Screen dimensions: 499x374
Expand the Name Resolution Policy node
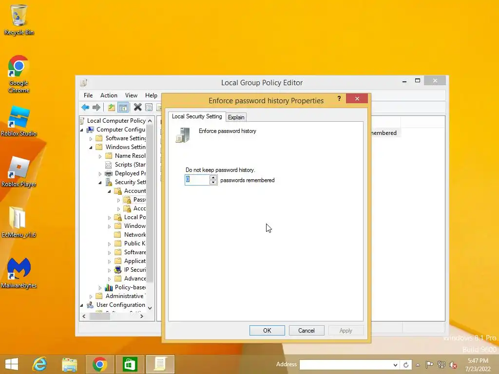pyautogui.click(x=100, y=156)
